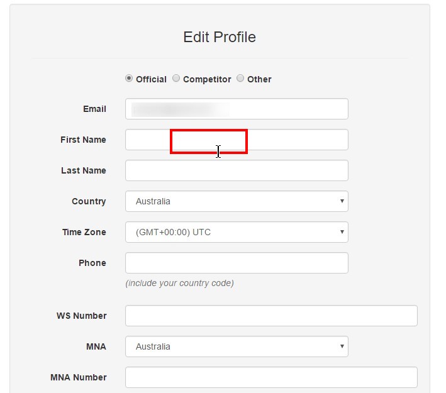The width and height of the screenshot is (446, 393).
Task: Click the 'Time Zone' field label
Action: click(x=84, y=232)
